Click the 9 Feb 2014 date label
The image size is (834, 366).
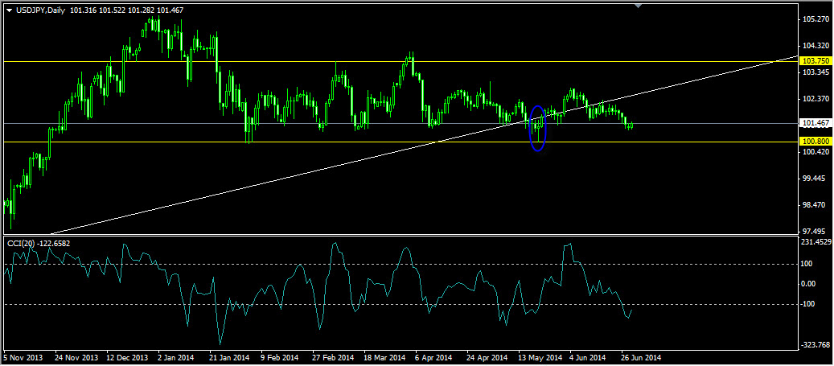(279, 357)
